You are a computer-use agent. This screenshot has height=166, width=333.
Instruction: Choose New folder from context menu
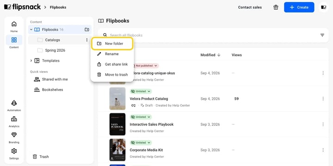[x=112, y=44]
